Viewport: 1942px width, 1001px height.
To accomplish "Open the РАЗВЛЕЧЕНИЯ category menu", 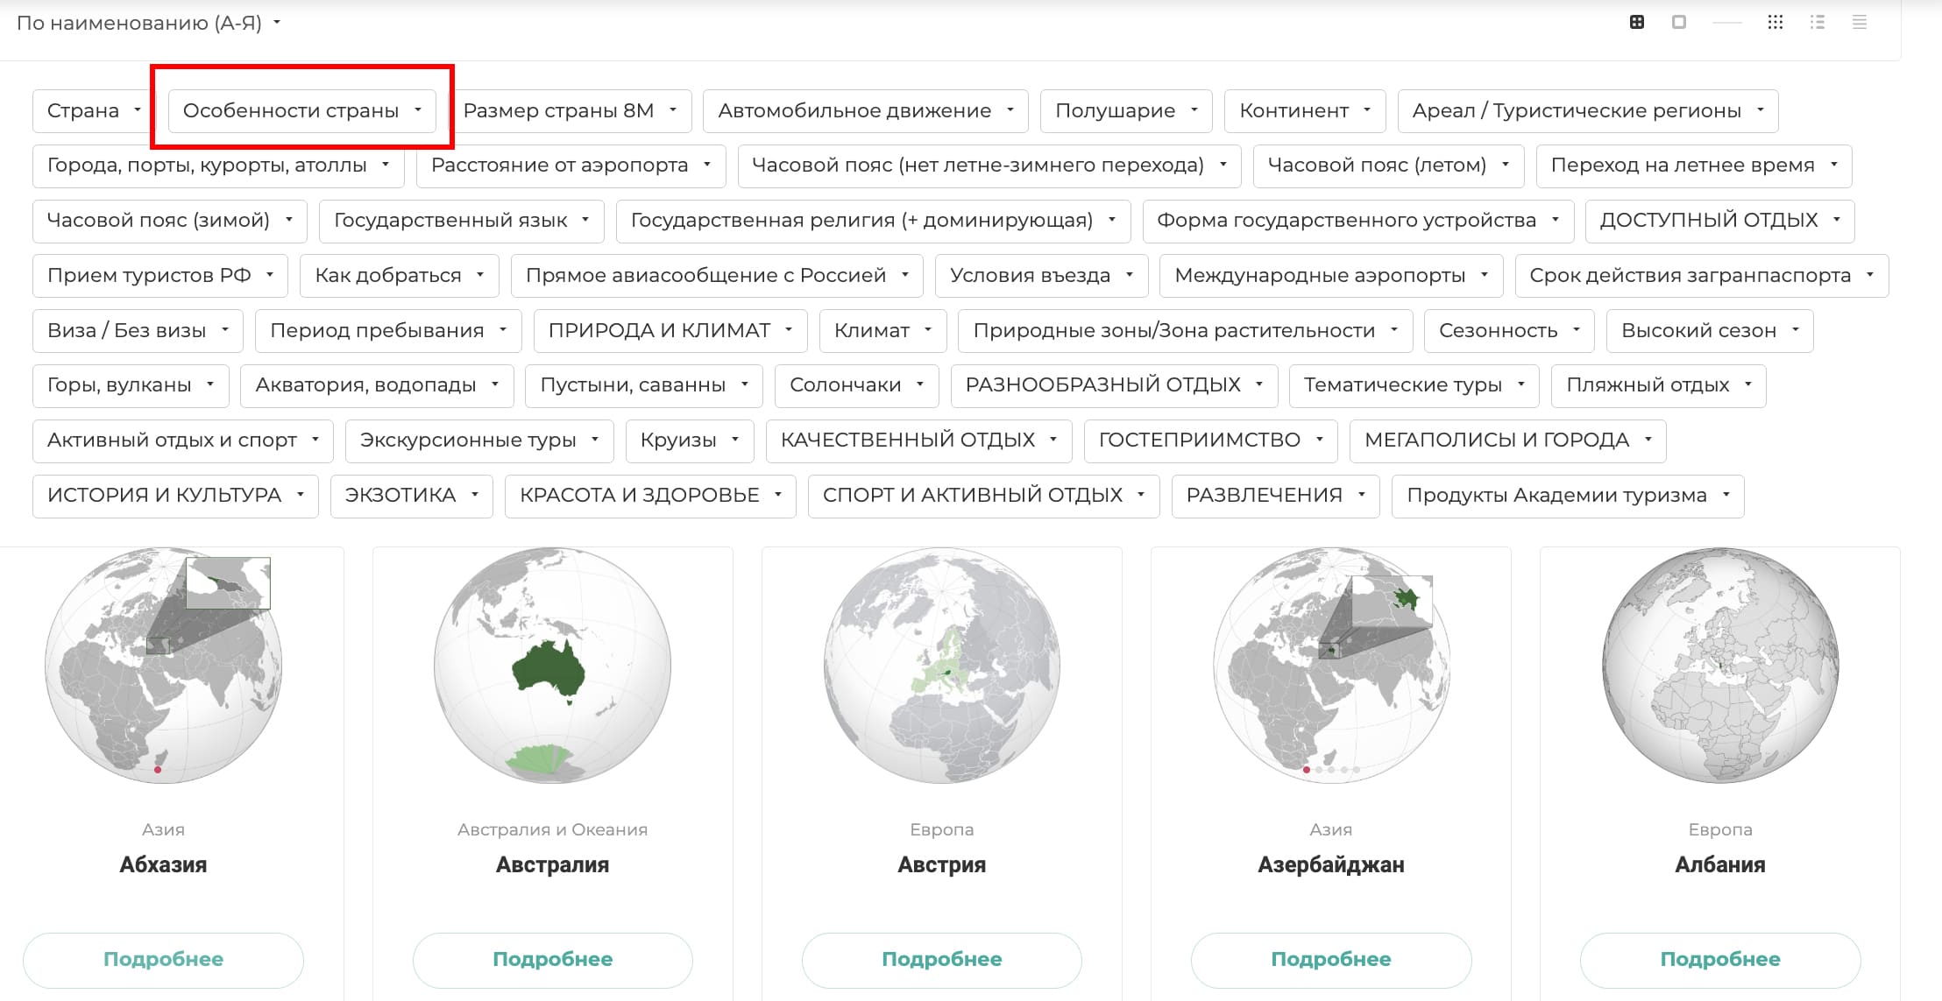I will click(x=1275, y=496).
